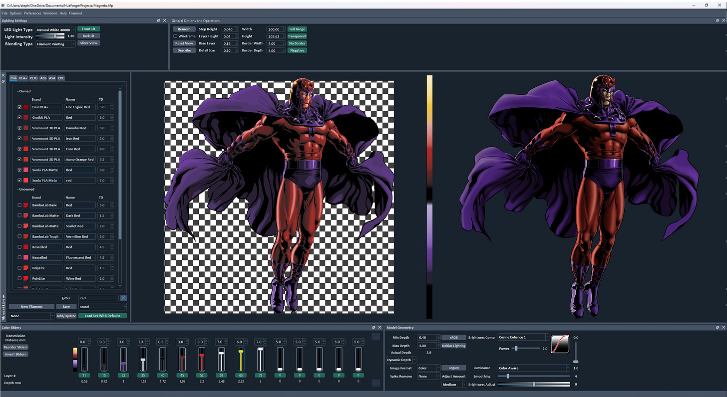Screen dimensions: 727x397
Task: Click the plus button in Color Sliders
Action: pyautogui.click(x=375, y=337)
